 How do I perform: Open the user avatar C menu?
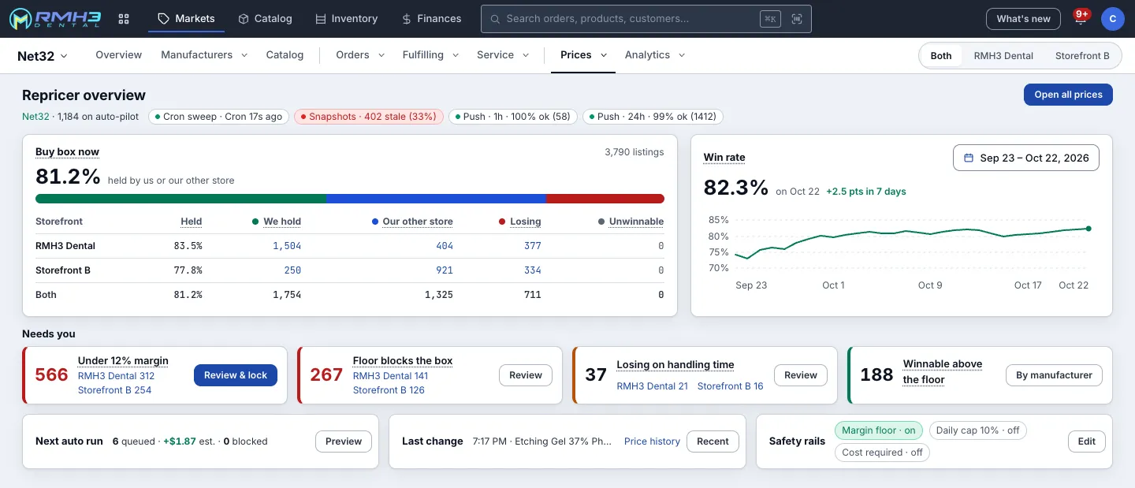click(x=1112, y=19)
